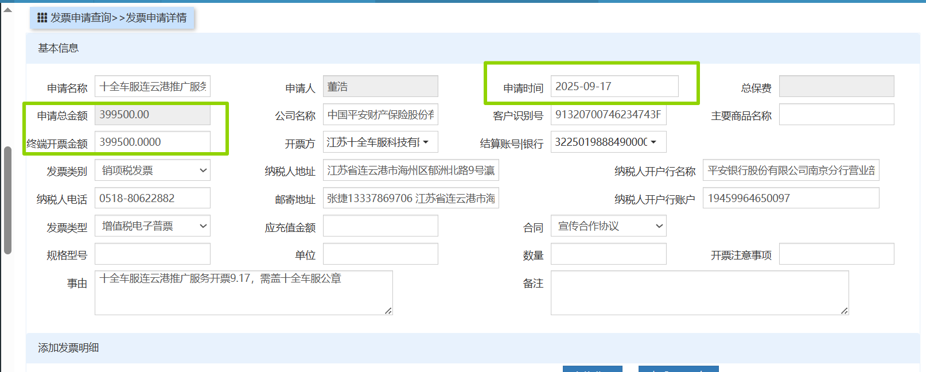Viewport: 926px width, 372px height.
Task: Click the 终端开票金额 label
Action: tap(57, 144)
